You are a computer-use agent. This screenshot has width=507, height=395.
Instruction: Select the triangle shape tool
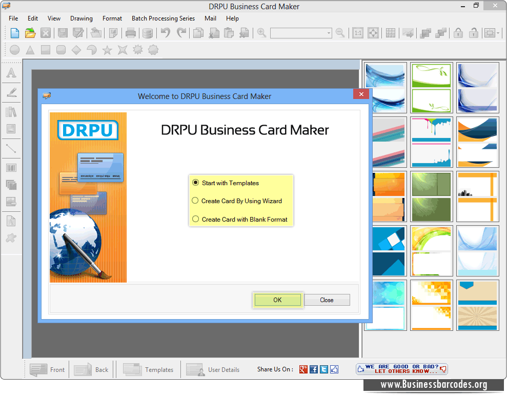(30, 50)
